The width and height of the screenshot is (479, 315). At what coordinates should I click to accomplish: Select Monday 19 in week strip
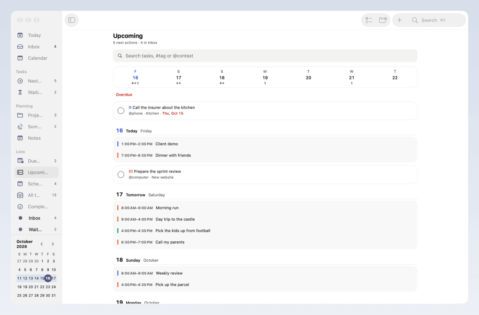point(265,77)
